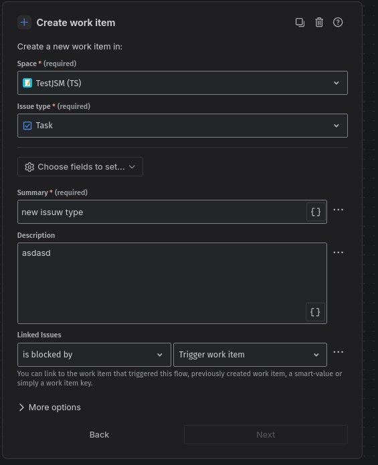Image resolution: width=378 pixels, height=465 pixels.
Task: Click the duplicate component icon
Action: coord(300,23)
